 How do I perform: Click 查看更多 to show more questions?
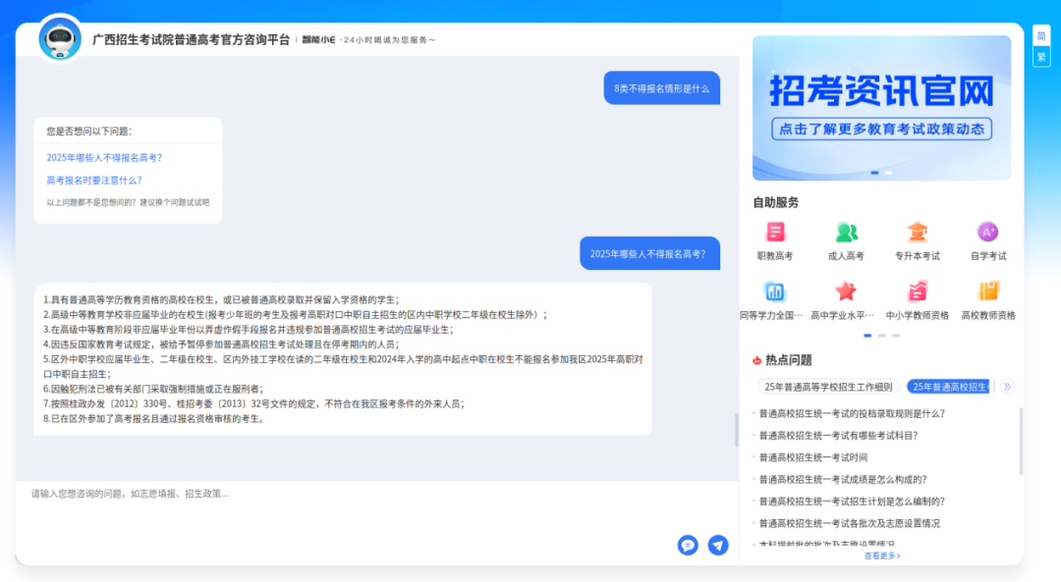click(x=881, y=556)
